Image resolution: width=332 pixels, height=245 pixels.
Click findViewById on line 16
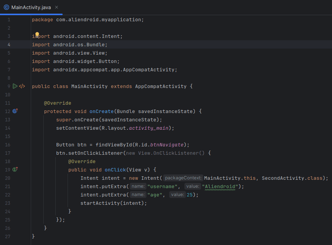tap(114, 145)
